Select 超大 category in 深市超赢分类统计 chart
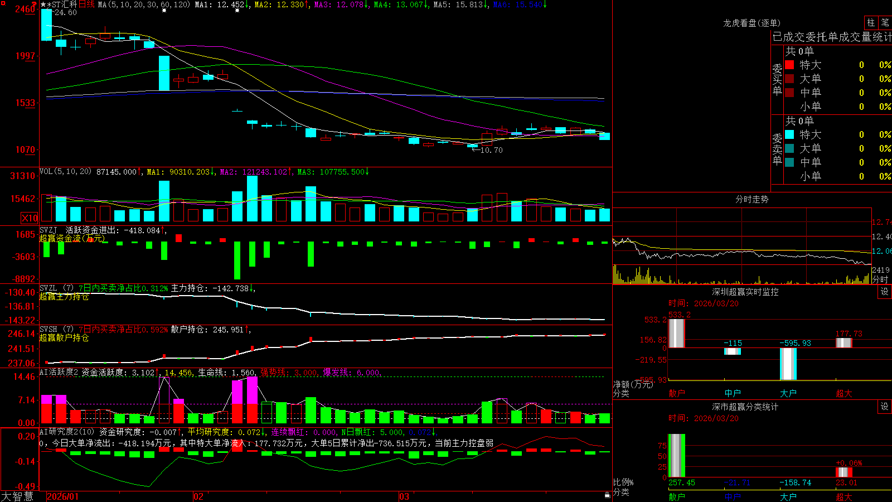The image size is (892, 502). (843, 497)
